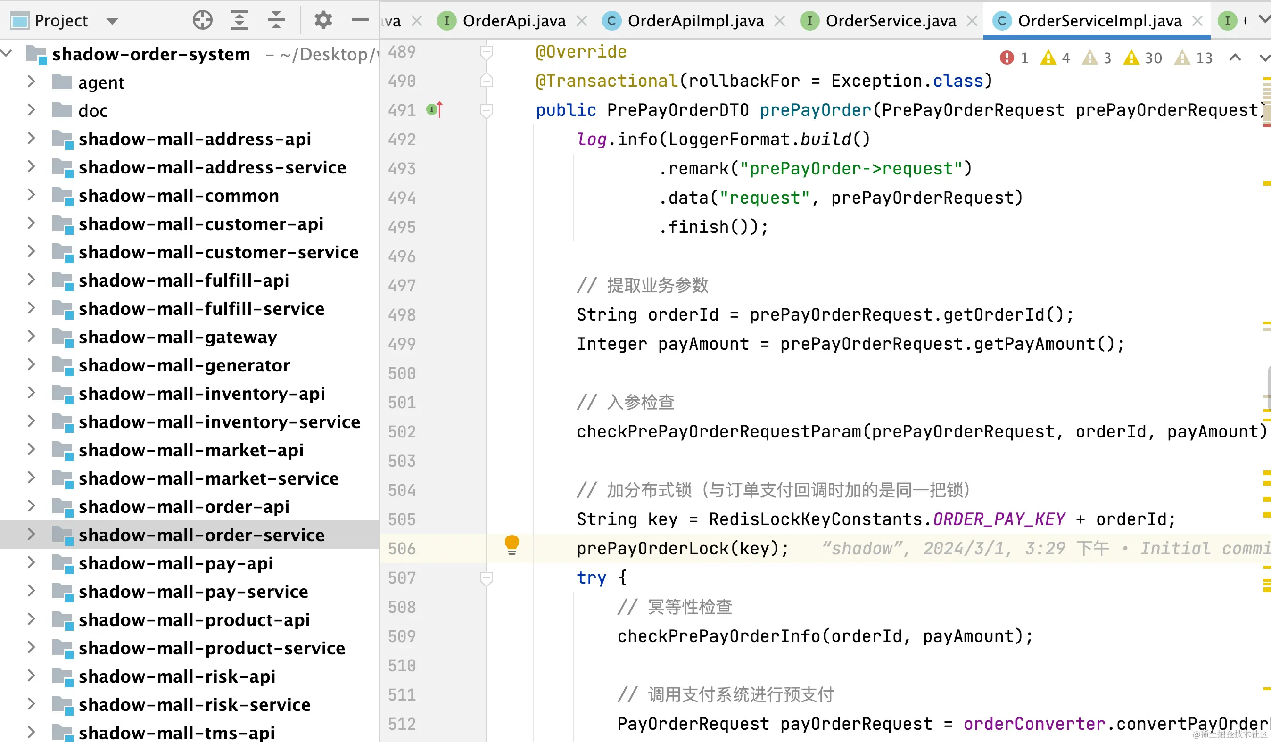Click the red error count indicator
The height and width of the screenshot is (742, 1271).
(x=1014, y=58)
